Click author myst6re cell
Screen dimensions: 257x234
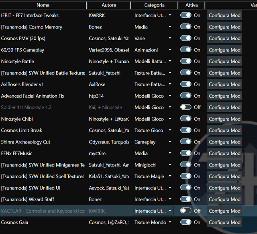tap(97, 153)
